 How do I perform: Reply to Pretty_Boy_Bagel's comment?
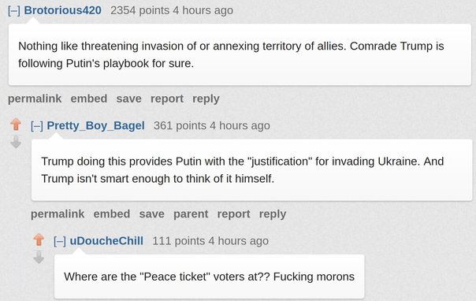point(273,214)
